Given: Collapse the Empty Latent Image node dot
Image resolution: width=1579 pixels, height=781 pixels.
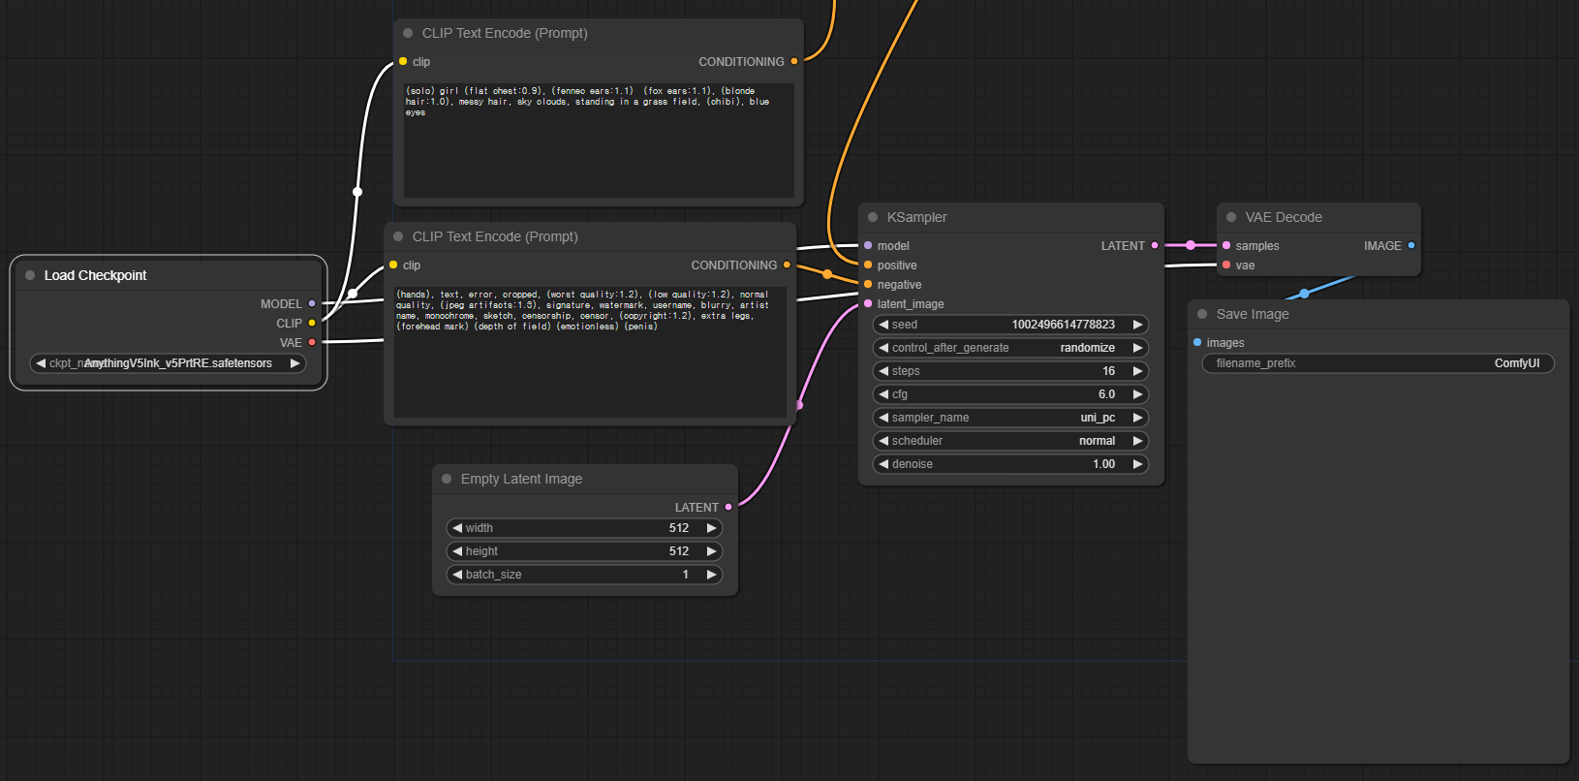Looking at the screenshot, I should (447, 479).
